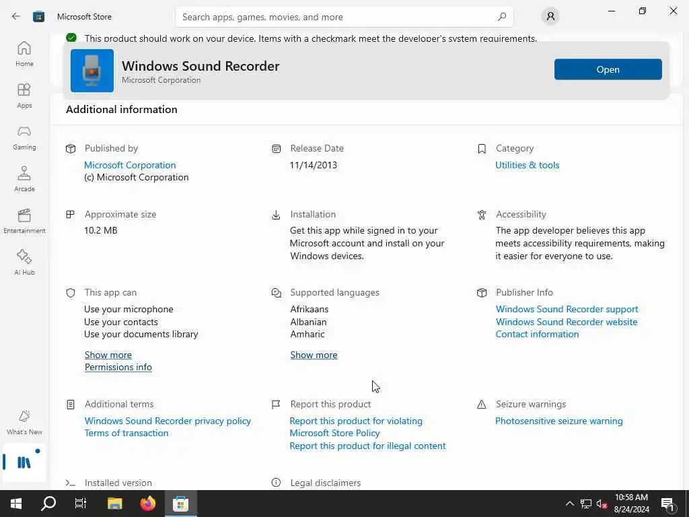Open Windows Sound Recorder privacy policy
This screenshot has height=517, width=689.
pyautogui.click(x=168, y=421)
